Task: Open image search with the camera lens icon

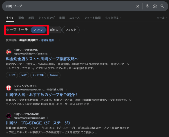Action: tap(155, 6)
